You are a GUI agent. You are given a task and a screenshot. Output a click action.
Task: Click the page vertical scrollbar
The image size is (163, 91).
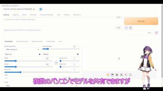click(162, 41)
